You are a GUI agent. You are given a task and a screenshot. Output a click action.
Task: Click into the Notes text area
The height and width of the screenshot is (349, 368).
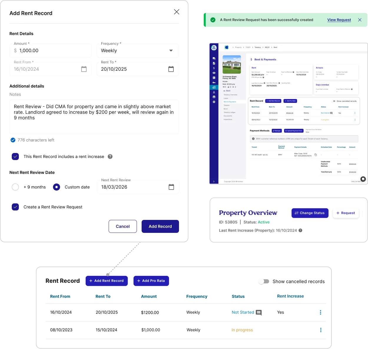point(94,117)
